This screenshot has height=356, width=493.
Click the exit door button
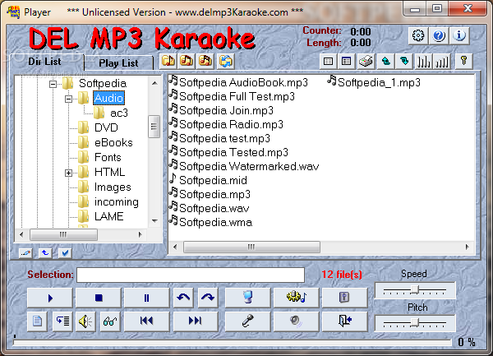pos(344,321)
